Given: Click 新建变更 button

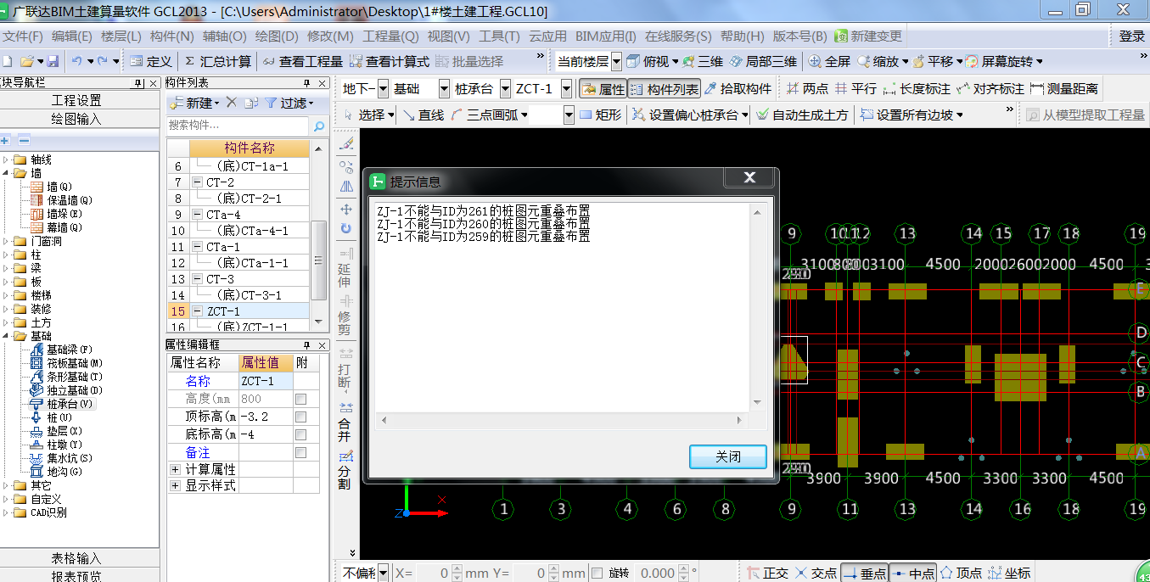Looking at the screenshot, I should point(868,36).
